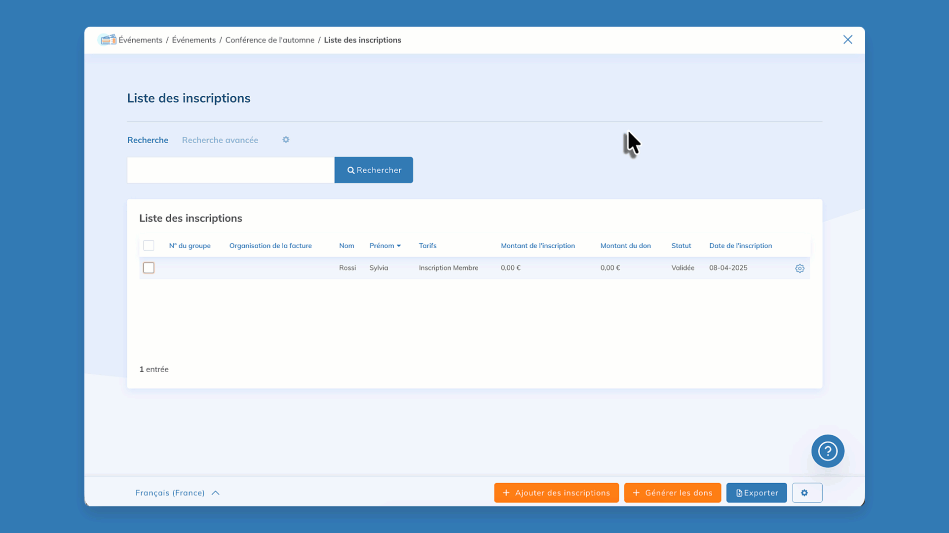Screen dimensions: 949x533
Task: Click the Exporter button
Action: pos(756,493)
